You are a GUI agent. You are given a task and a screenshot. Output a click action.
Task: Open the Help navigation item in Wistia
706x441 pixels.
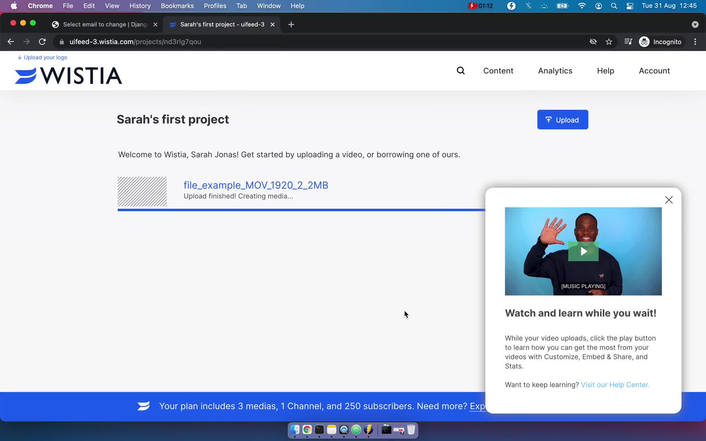[x=606, y=71]
